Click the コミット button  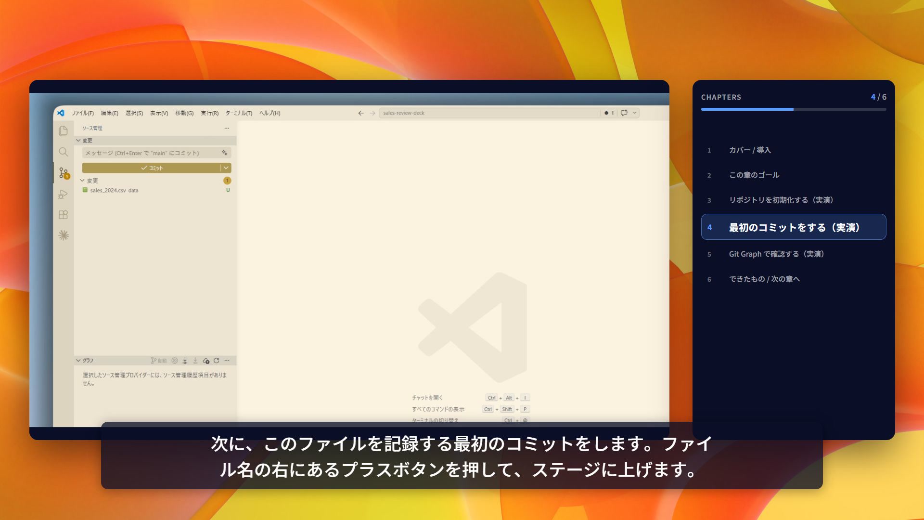(151, 168)
